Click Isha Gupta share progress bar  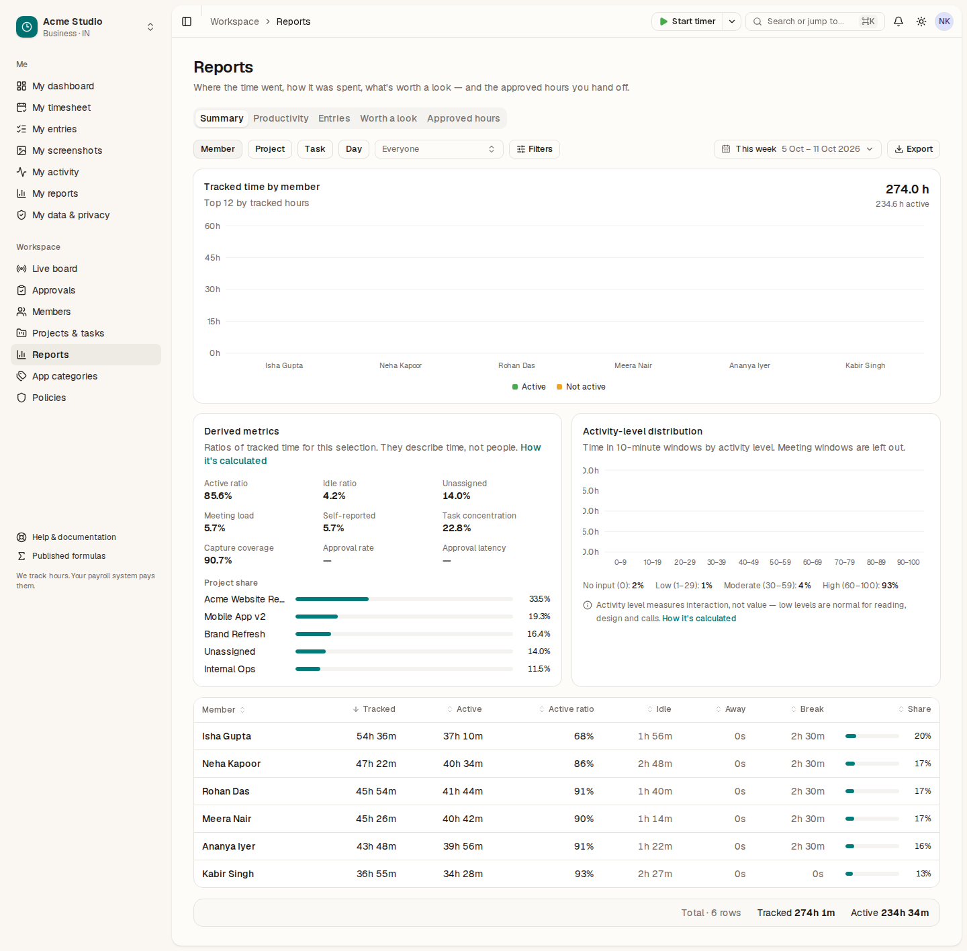click(872, 736)
